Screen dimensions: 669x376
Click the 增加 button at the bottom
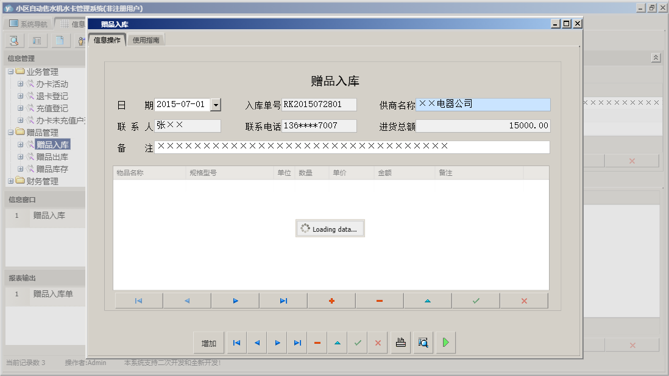tap(209, 343)
